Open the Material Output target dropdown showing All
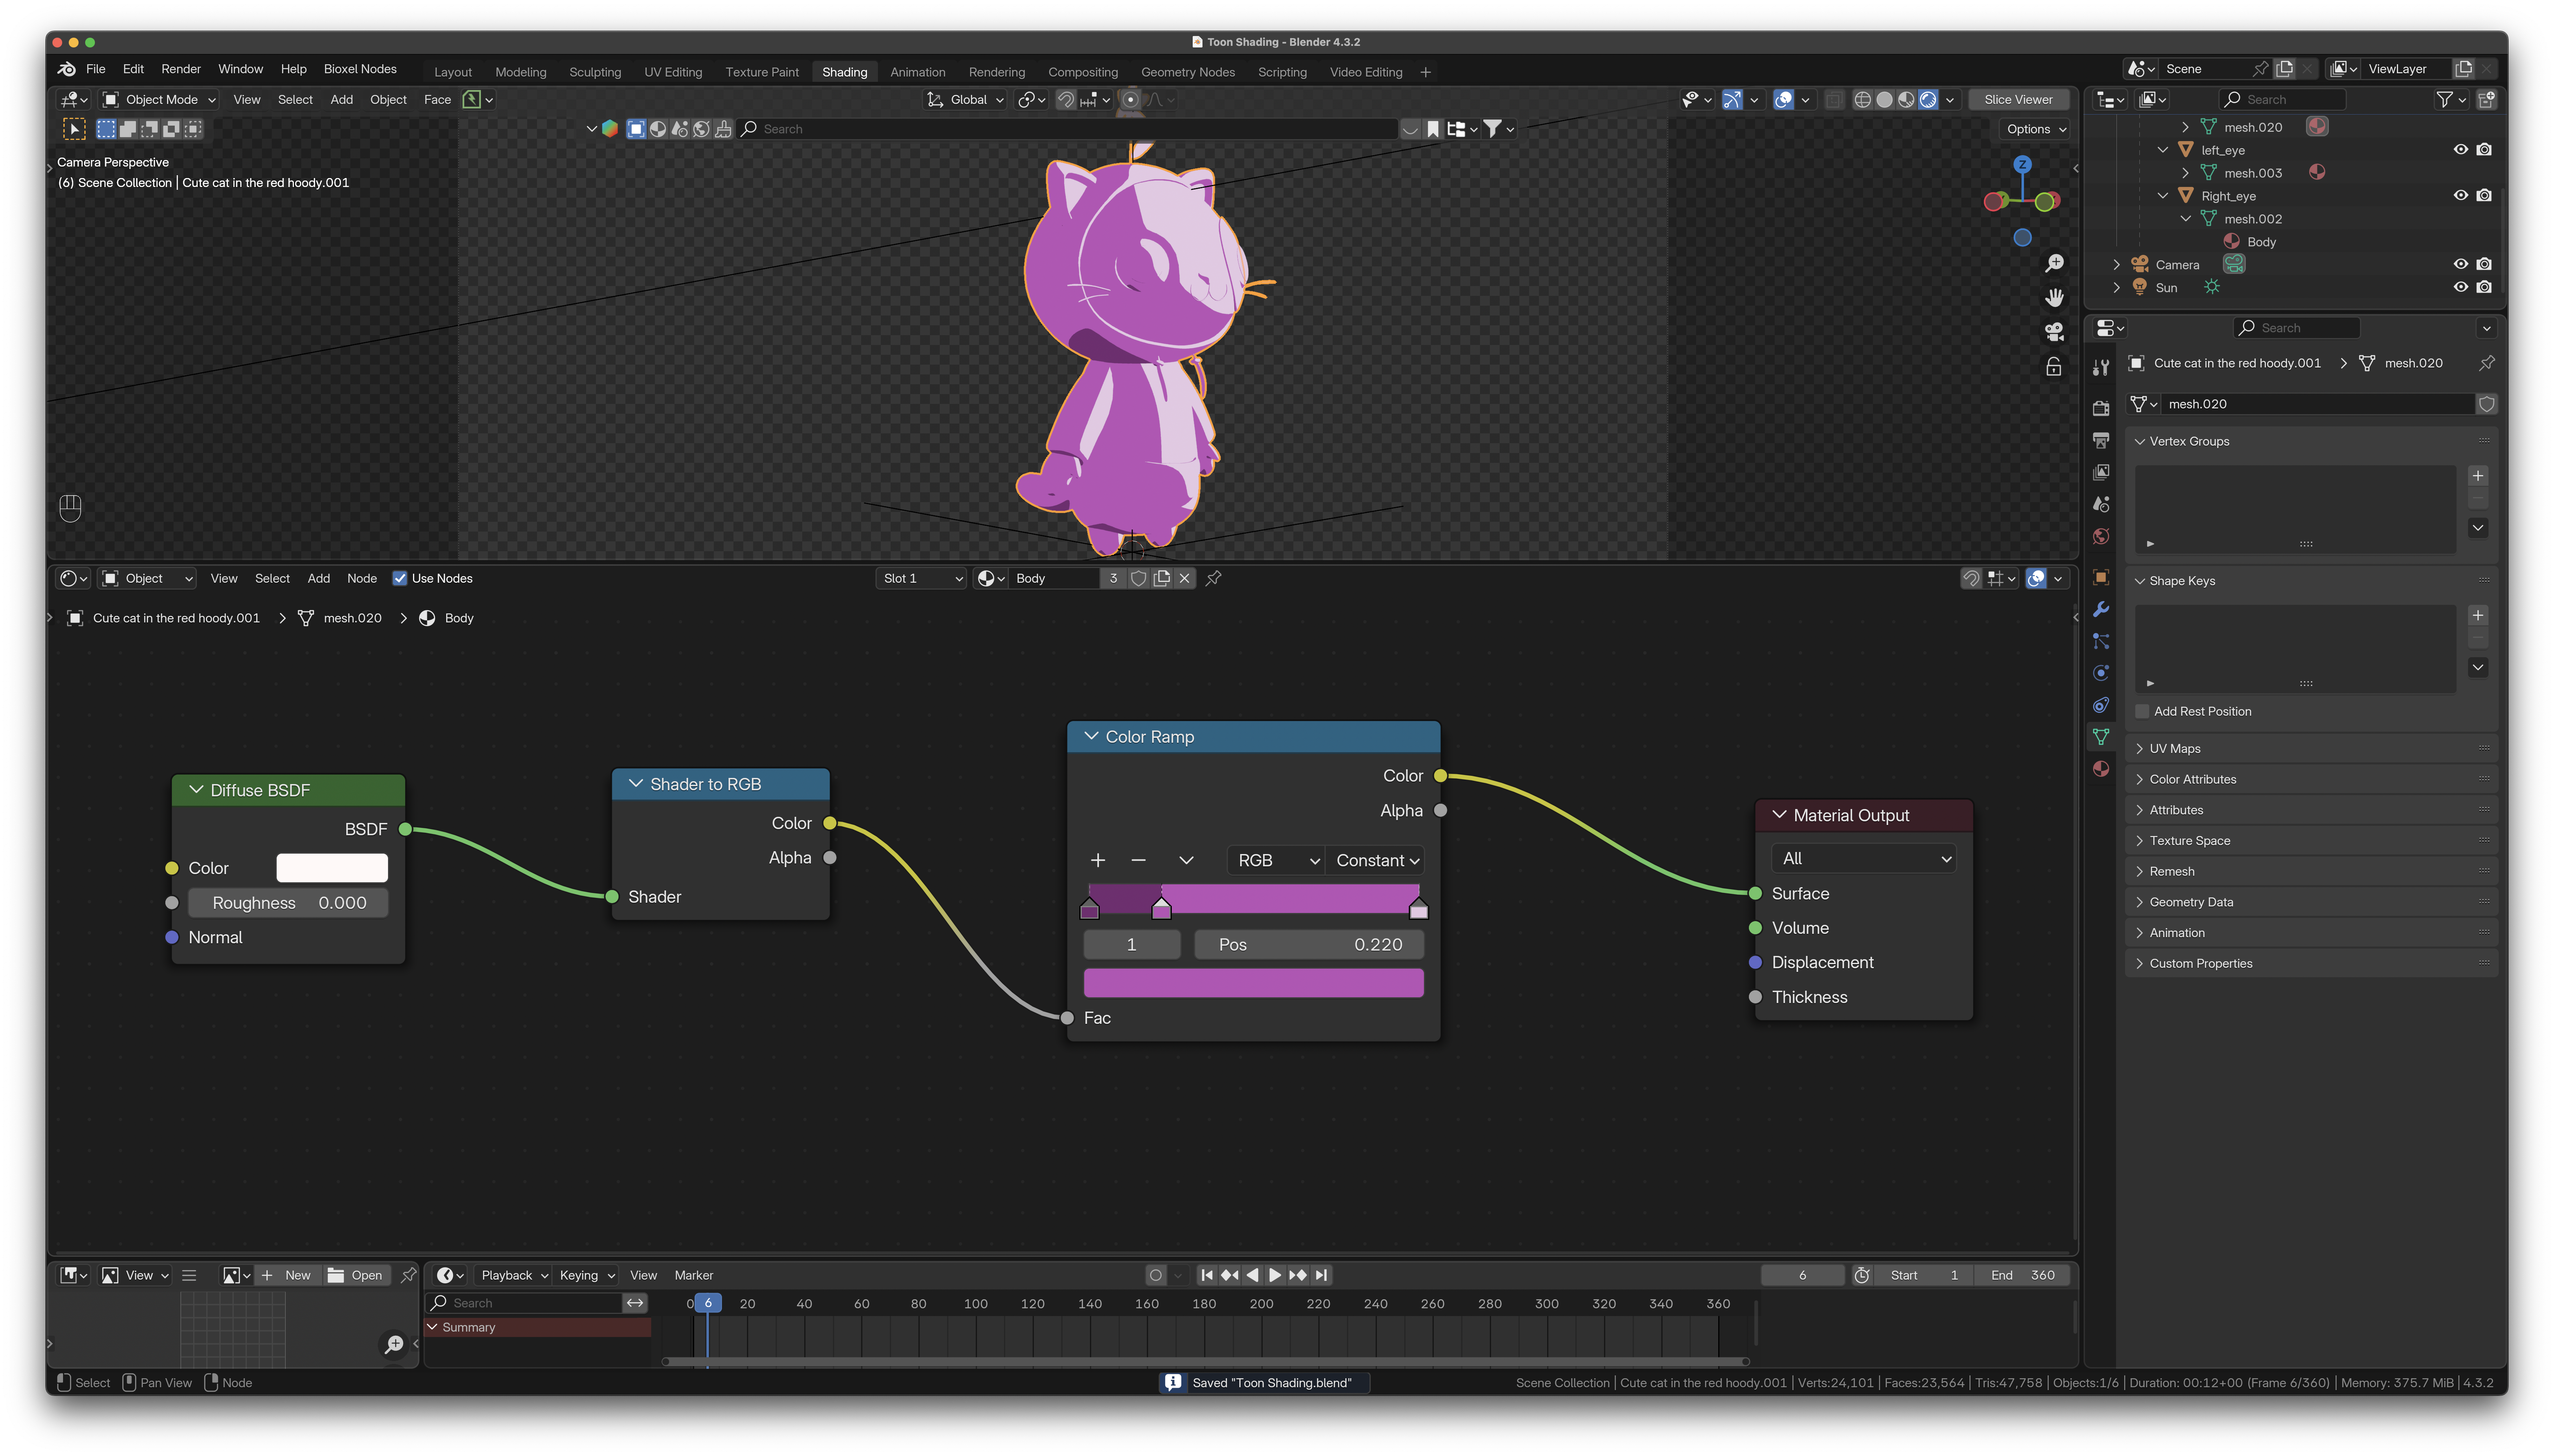The height and width of the screenshot is (1456, 2554). point(1864,858)
